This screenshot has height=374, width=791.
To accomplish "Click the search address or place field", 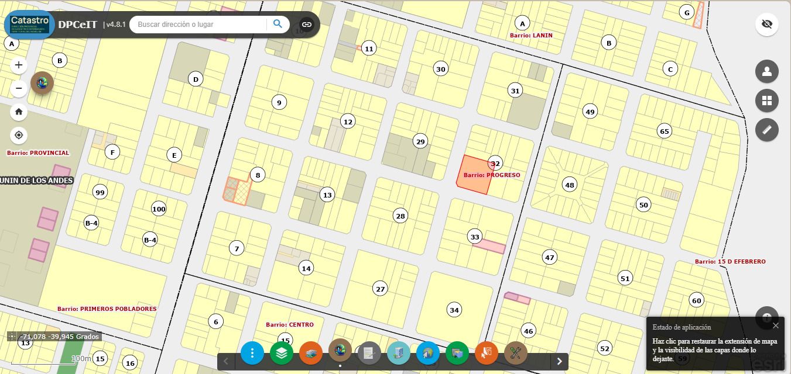I will click(199, 25).
